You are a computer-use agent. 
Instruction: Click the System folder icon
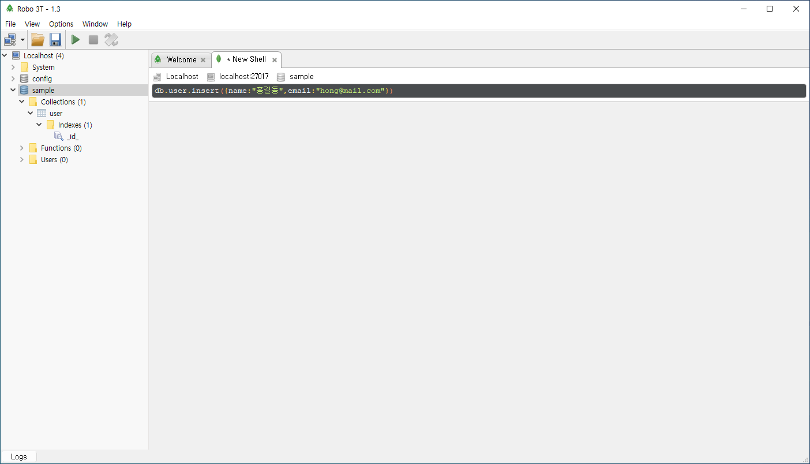point(24,67)
